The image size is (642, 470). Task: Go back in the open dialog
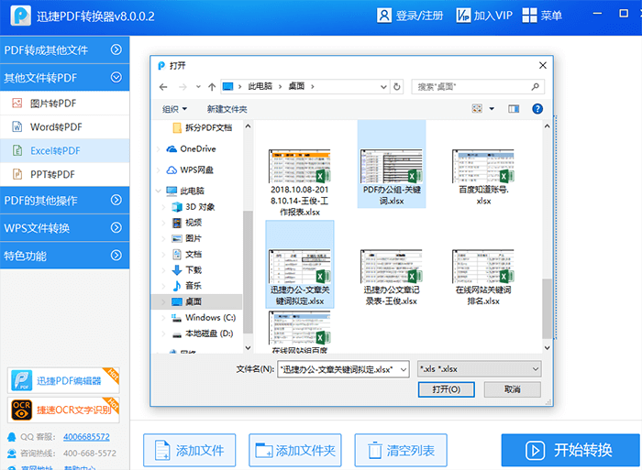(163, 87)
